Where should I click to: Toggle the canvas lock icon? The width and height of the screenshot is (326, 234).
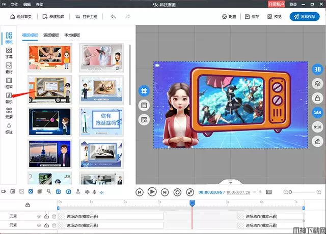point(317,98)
